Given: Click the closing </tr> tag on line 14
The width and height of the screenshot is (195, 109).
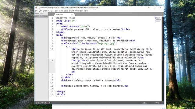Looking at the screenshot, I should click(x=69, y=74).
